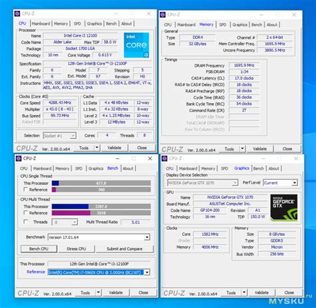
Task: Enable the Threads checkbox in the Bench window
Action: click(x=26, y=222)
